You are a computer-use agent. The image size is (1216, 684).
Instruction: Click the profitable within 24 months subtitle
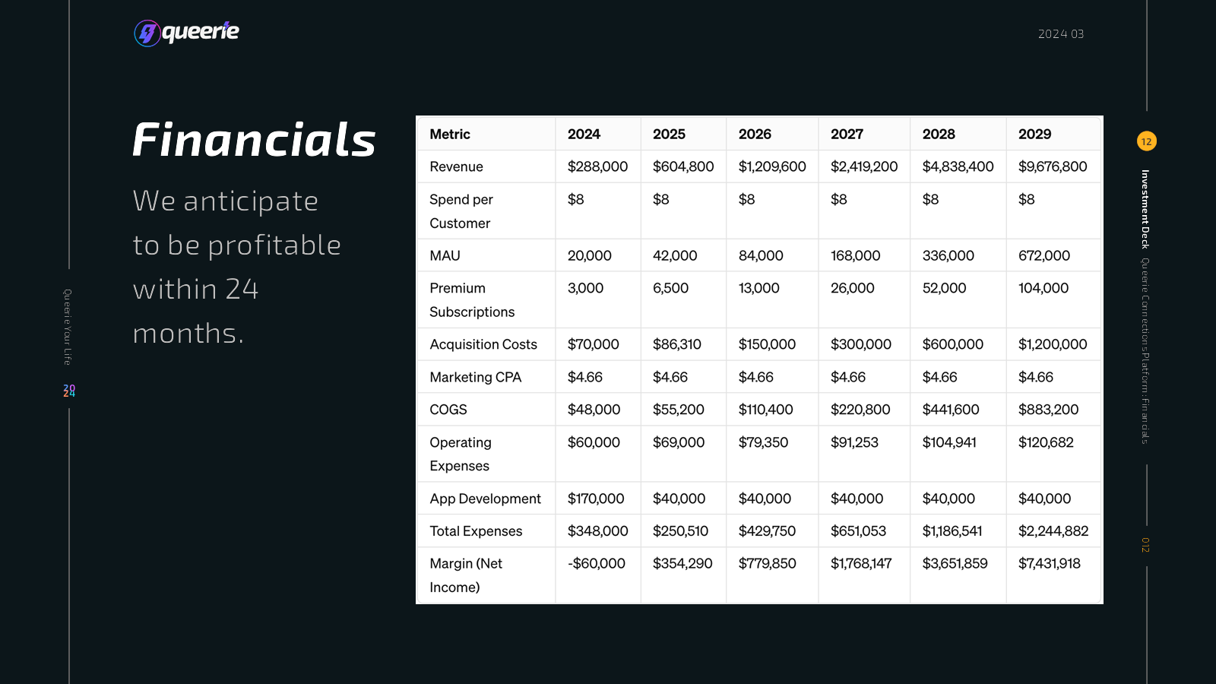coord(236,267)
